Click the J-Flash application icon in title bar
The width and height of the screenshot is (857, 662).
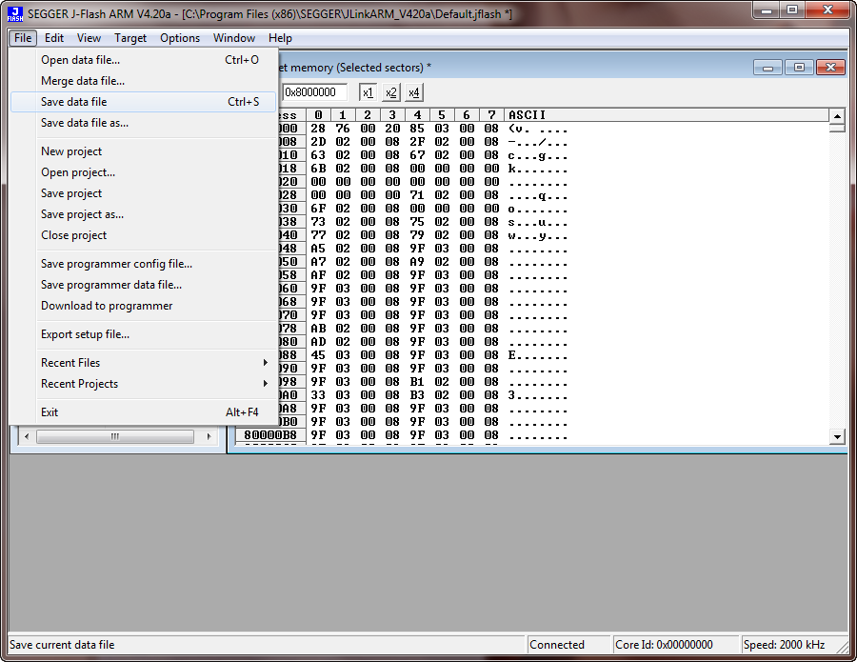[14, 13]
